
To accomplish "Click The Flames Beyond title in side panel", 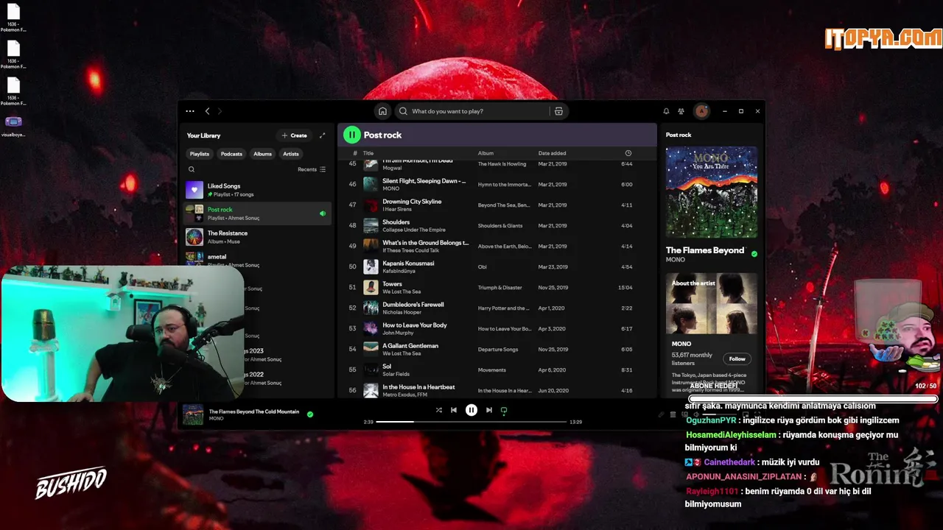I will click(705, 250).
